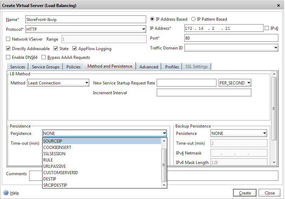285x199 pixels.
Task: Click the Comments text field
Action: tap(154, 176)
